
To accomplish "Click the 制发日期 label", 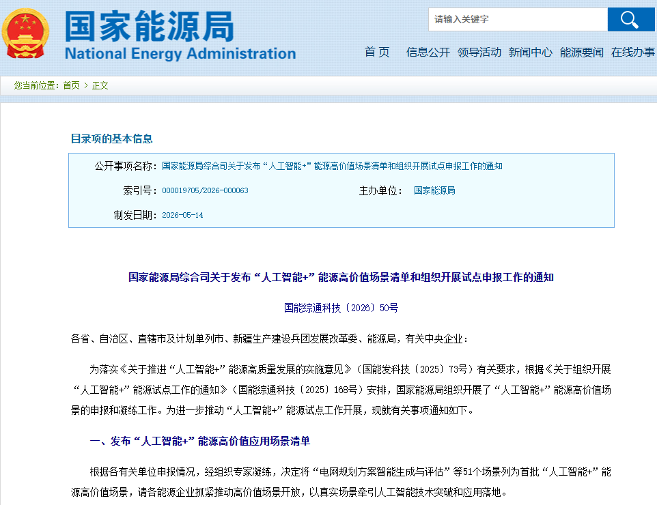I will [x=135, y=215].
